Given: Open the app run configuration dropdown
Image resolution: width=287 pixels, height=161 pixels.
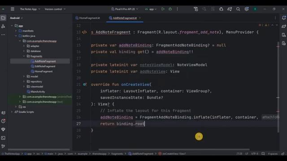Looking at the screenshot, I should [x=151, y=9].
